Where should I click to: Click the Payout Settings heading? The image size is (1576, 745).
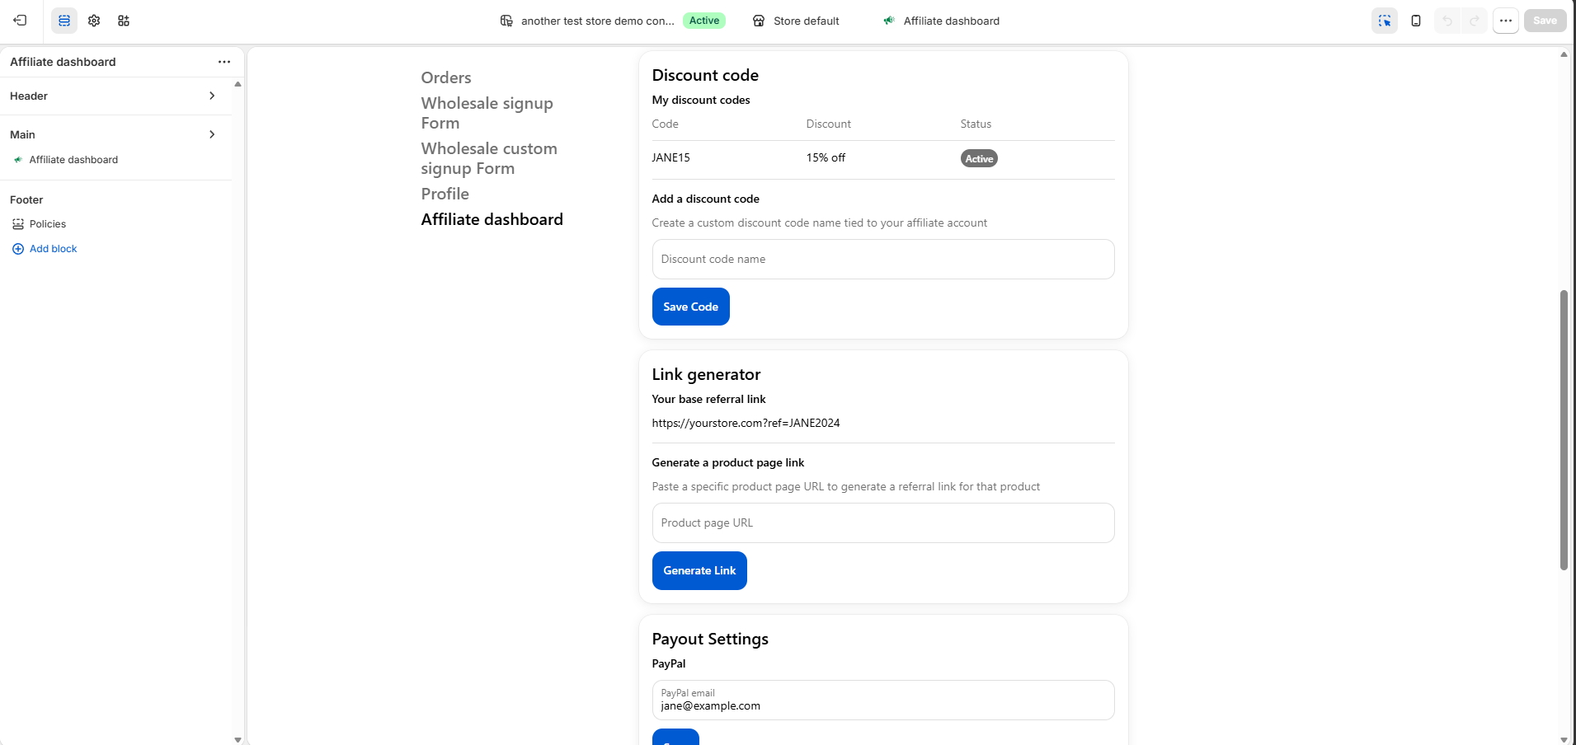[x=710, y=639]
